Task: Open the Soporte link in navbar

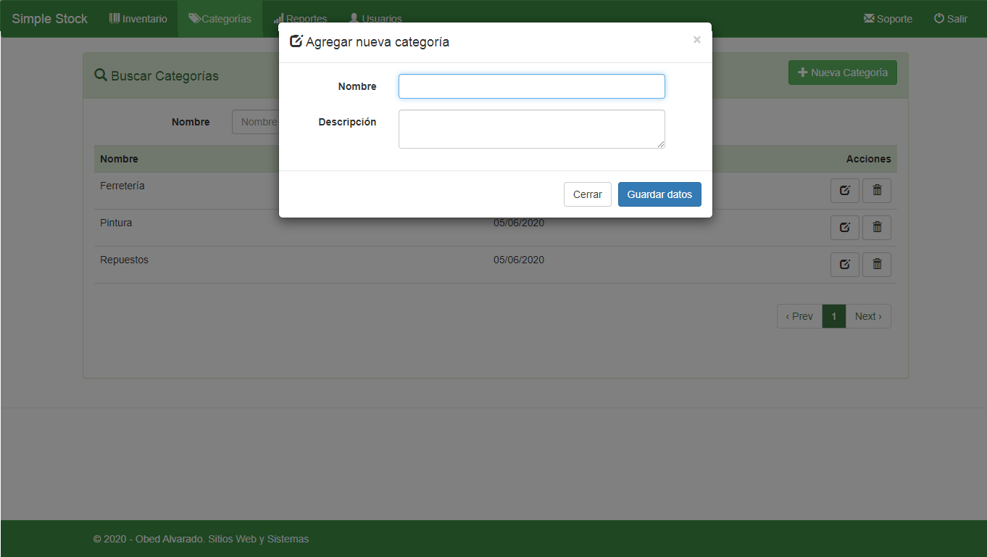Action: [x=888, y=19]
